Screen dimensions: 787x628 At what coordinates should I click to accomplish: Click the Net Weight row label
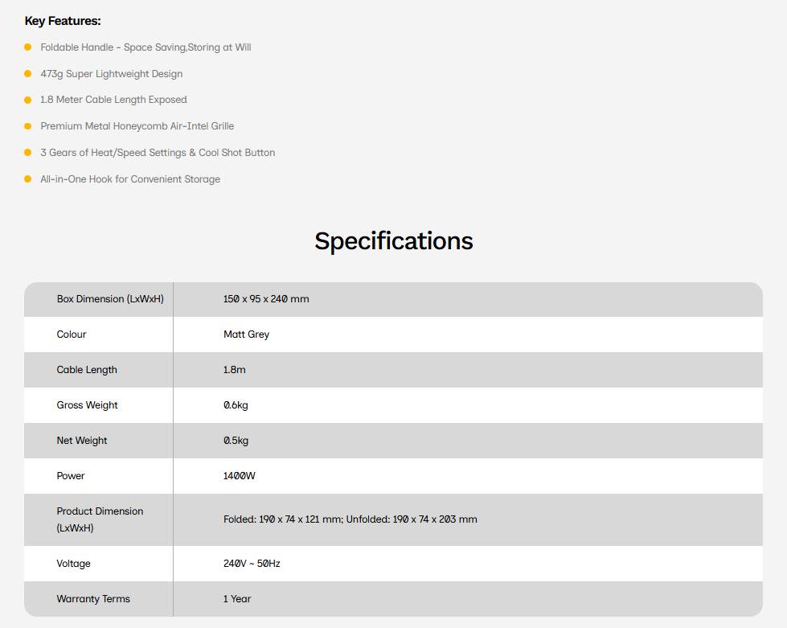[x=82, y=441]
